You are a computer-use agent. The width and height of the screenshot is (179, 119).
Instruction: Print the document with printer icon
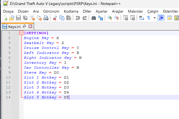[46, 18]
